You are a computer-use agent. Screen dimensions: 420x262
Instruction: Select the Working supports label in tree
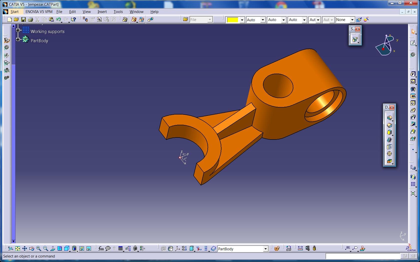point(47,31)
